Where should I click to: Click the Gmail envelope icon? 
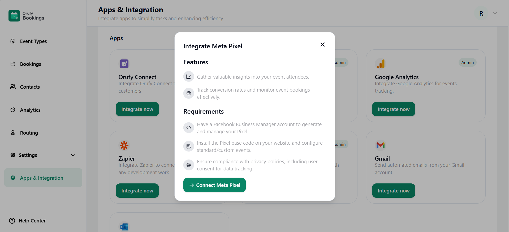[380, 145]
